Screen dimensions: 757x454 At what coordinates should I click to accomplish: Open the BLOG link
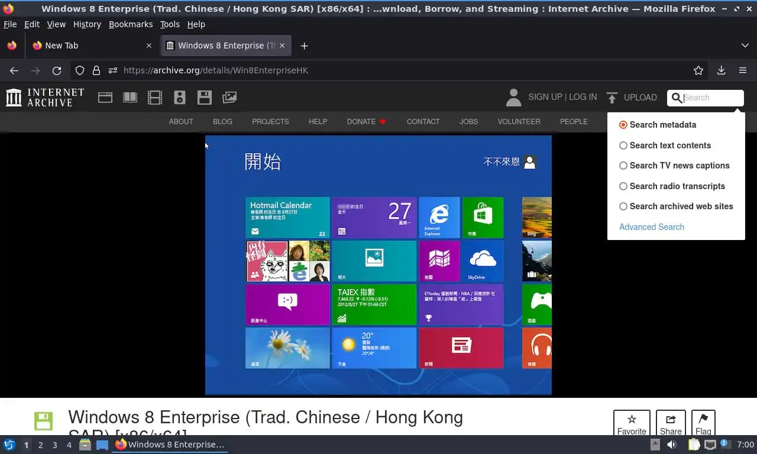pyautogui.click(x=222, y=122)
